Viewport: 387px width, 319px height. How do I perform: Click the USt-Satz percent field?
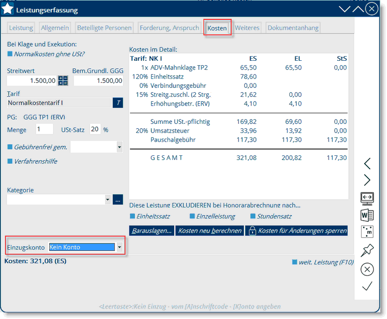point(95,129)
